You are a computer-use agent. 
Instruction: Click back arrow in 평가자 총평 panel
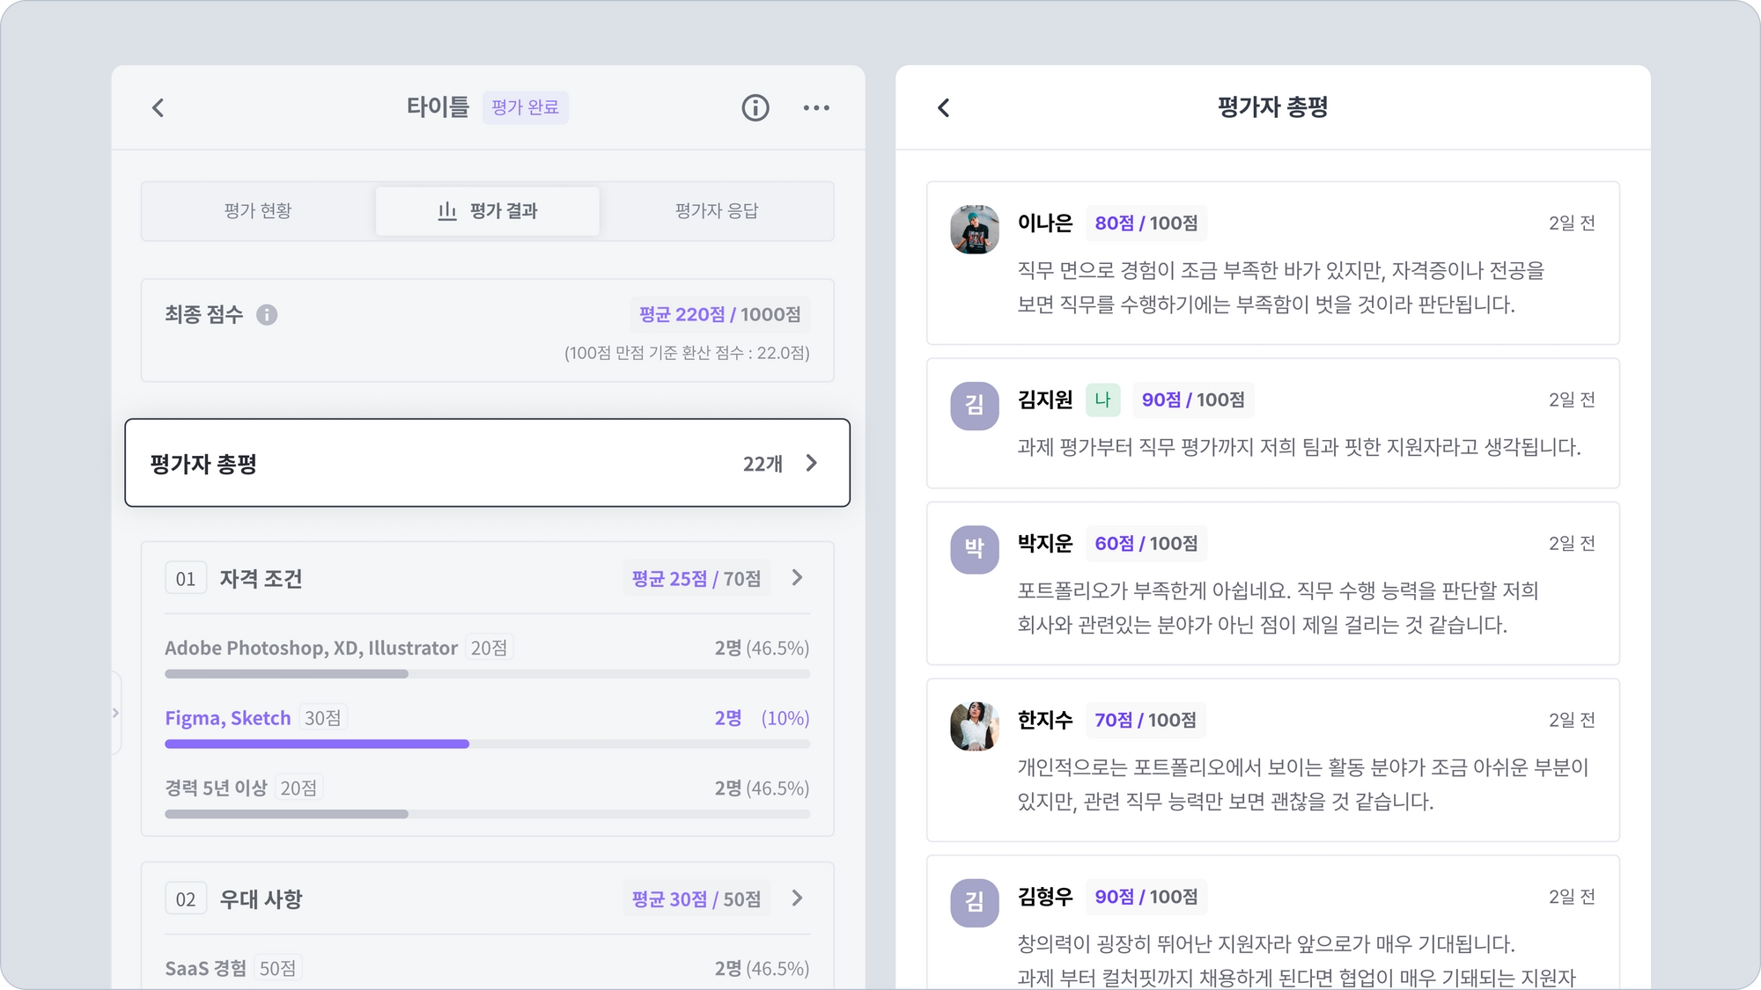point(944,107)
